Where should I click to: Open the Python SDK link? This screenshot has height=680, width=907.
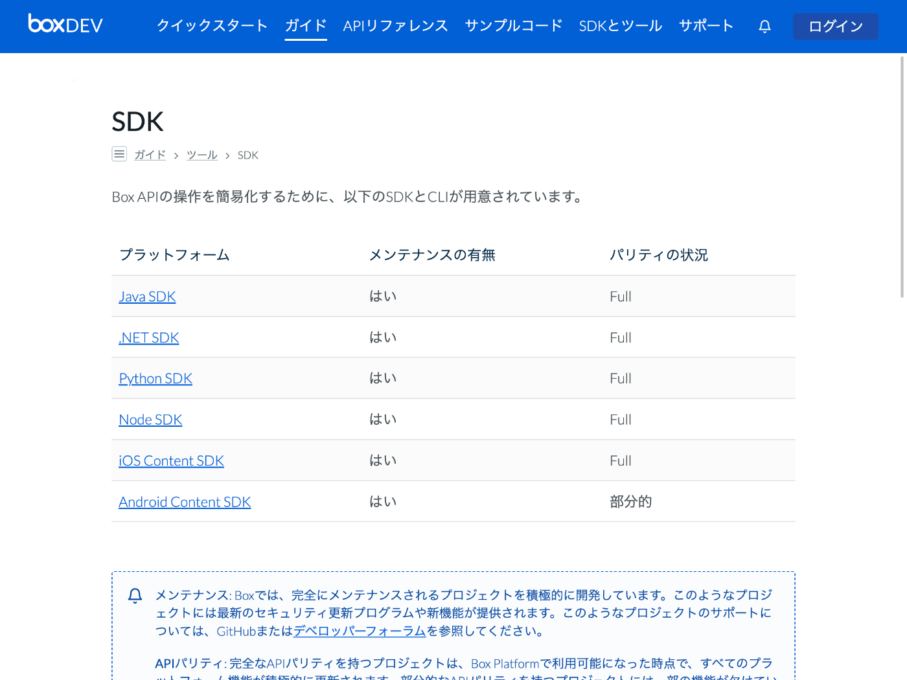pos(155,378)
